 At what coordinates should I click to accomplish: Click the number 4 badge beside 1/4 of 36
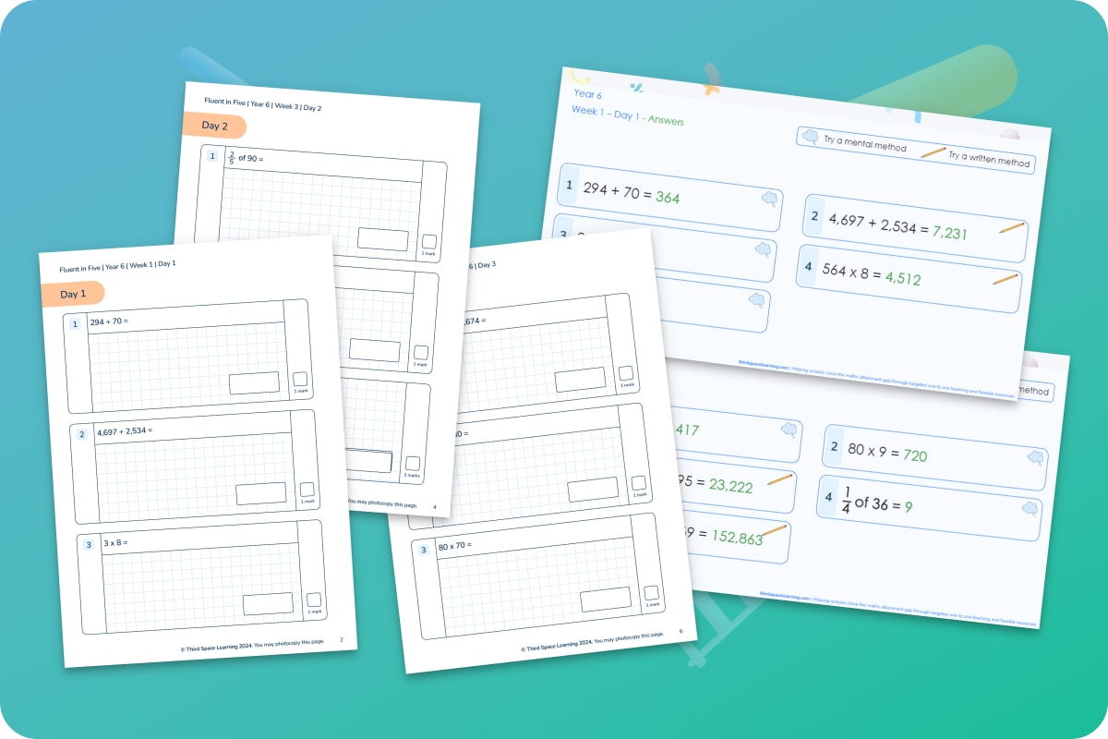[x=828, y=499]
